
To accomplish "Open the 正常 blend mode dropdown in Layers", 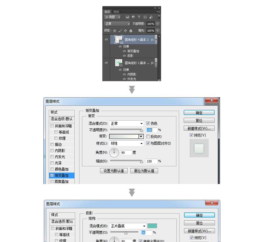I will pyautogui.click(x=117, y=24).
